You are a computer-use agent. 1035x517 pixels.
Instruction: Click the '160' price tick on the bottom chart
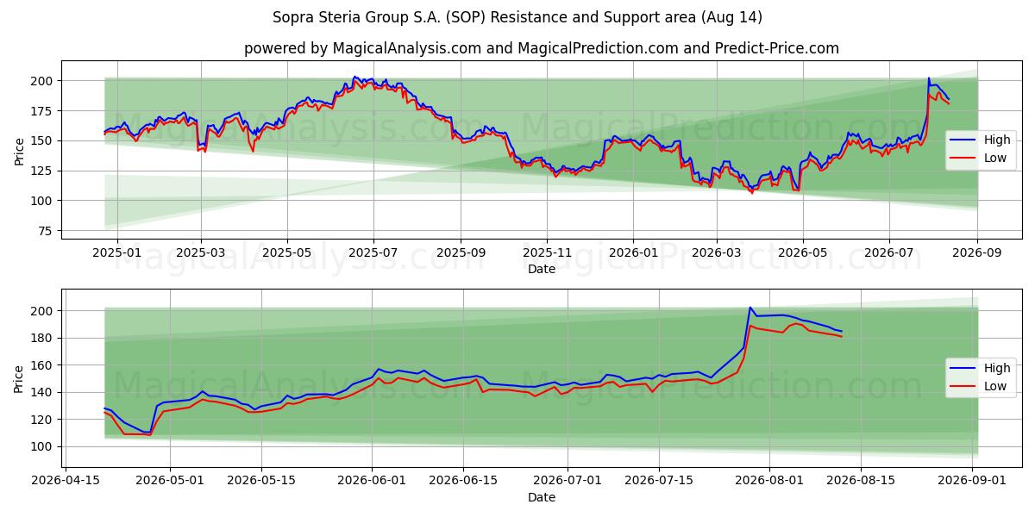(x=44, y=365)
